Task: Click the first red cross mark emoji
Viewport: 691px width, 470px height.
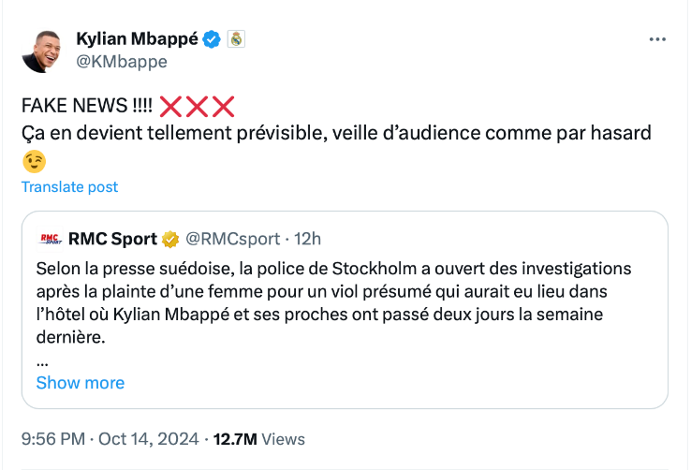Action: 171,106
